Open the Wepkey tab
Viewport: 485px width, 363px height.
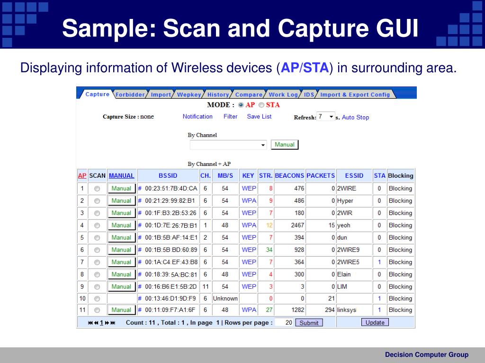click(x=189, y=95)
